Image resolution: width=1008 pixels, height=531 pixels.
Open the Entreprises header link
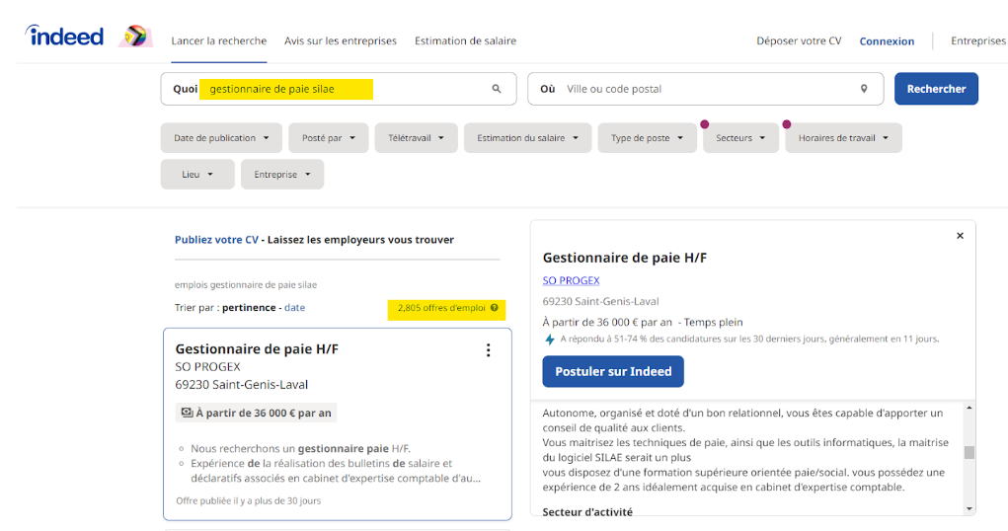pos(979,40)
